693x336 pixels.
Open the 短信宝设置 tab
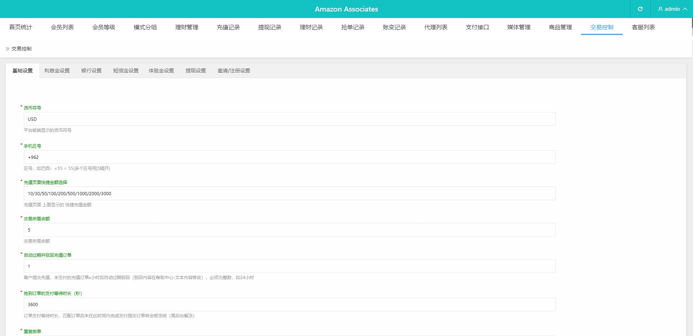coord(126,71)
